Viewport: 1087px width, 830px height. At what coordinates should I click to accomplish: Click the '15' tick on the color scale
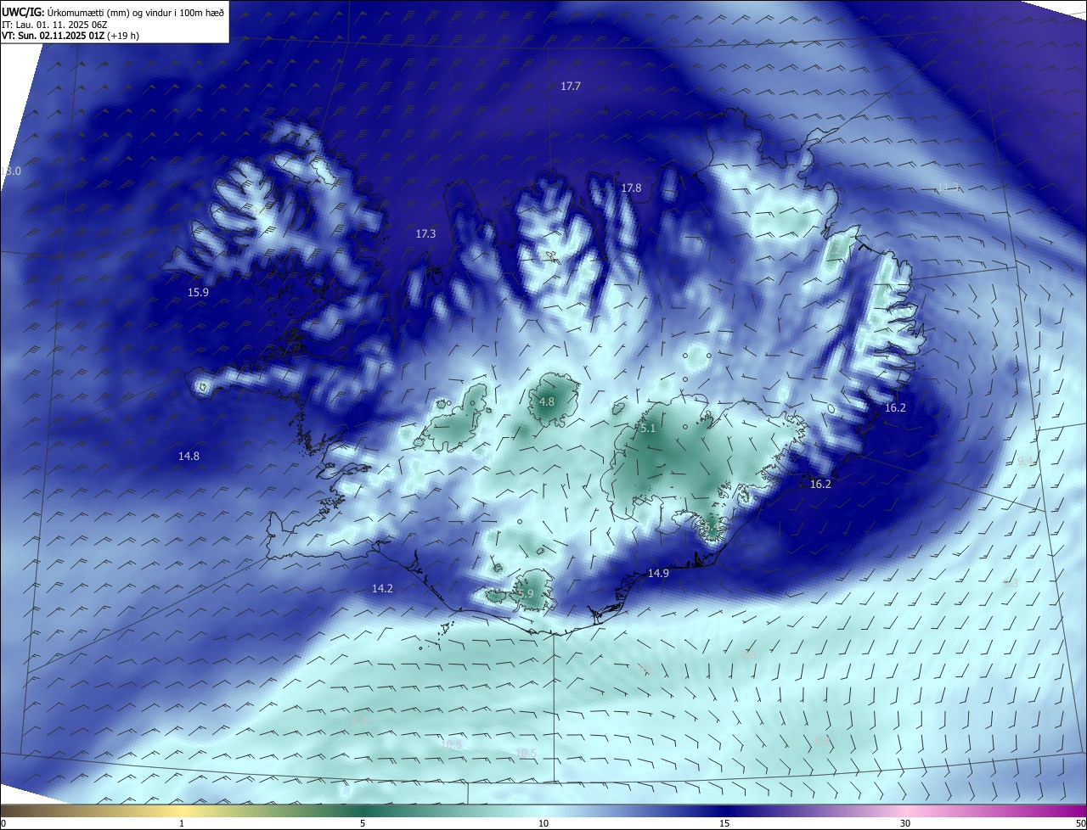[724, 823]
